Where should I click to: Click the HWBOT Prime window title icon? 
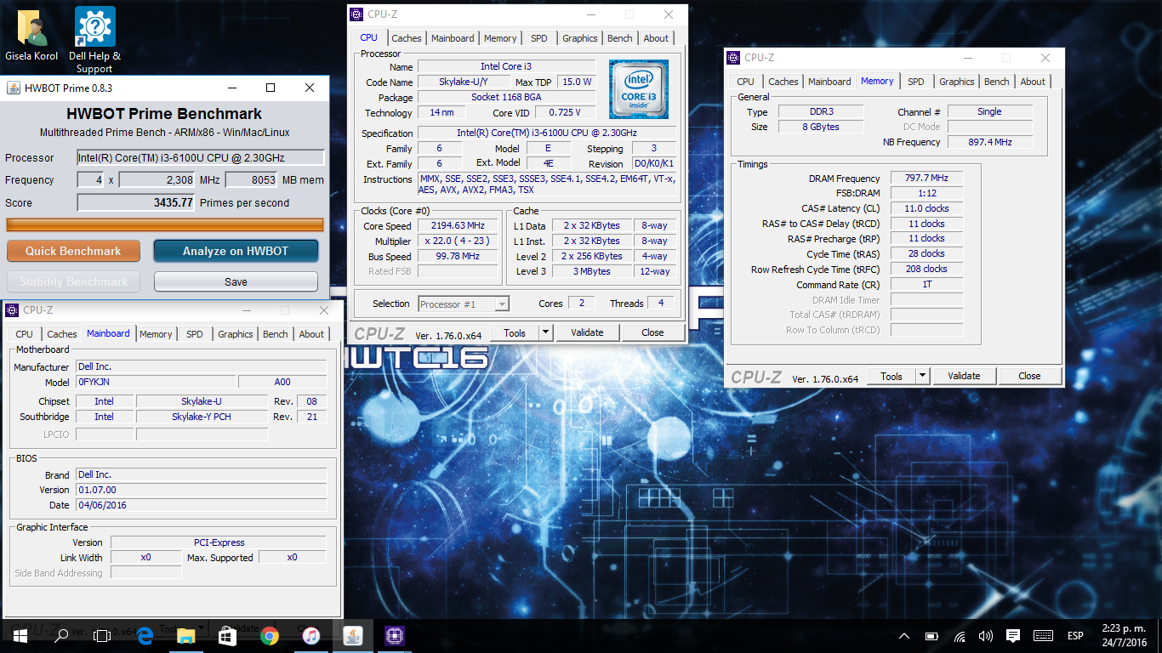click(x=14, y=88)
